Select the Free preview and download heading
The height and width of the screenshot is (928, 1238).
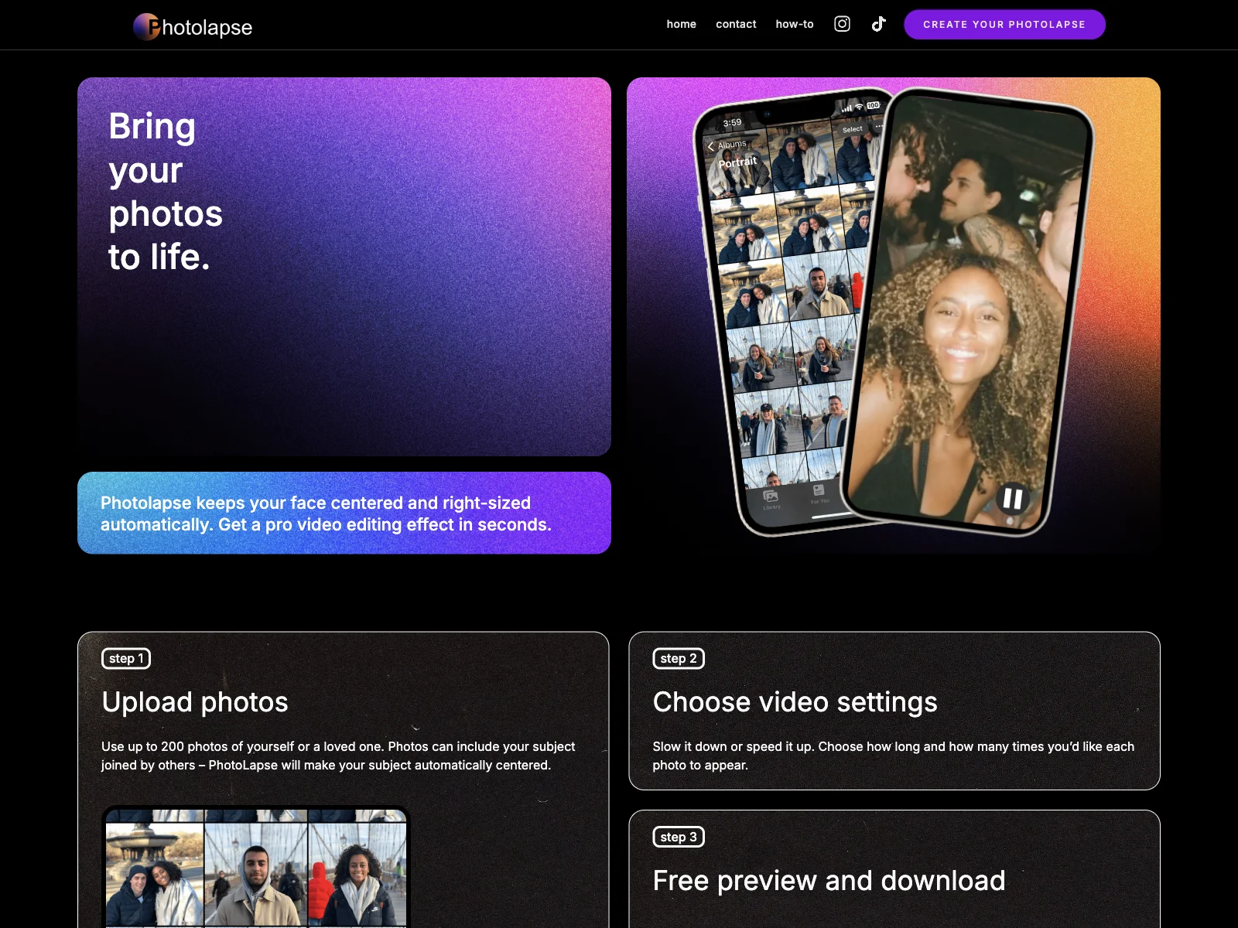829,880
